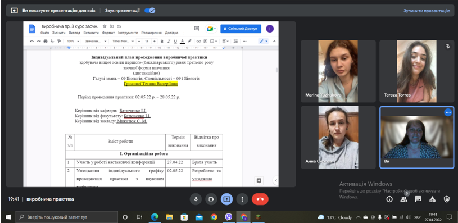Click the Спільний Доступ share button
458x223 pixels.
[241, 29]
